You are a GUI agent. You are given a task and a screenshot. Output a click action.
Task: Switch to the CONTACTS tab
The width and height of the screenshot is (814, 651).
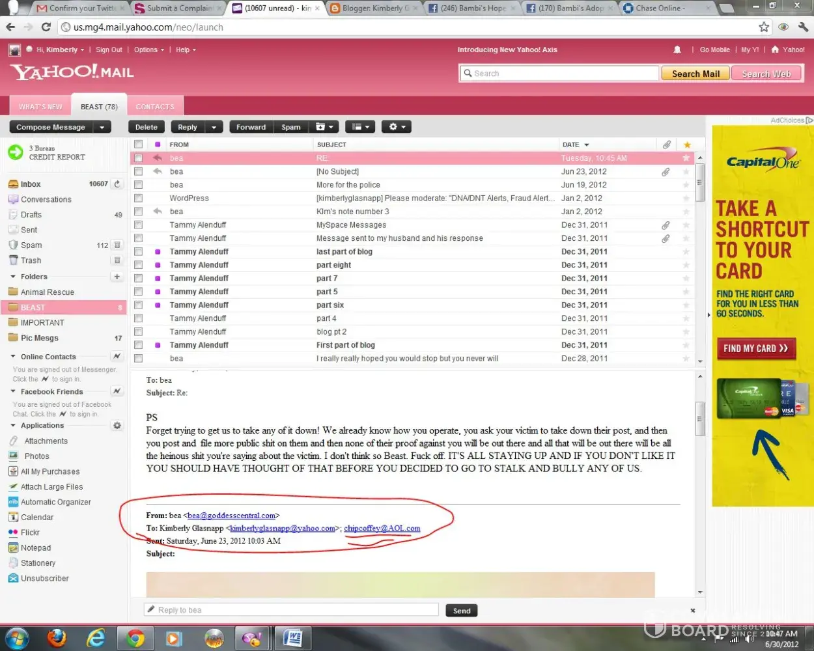click(x=155, y=107)
